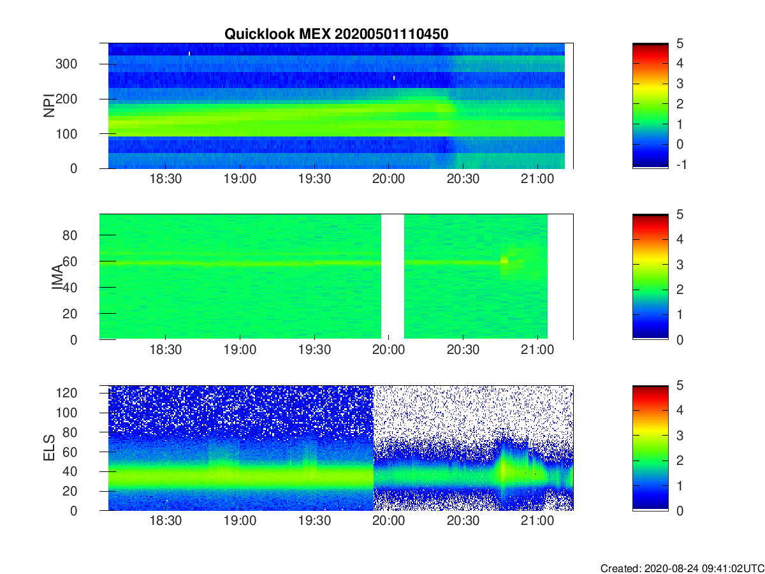The height and width of the screenshot is (574, 765).
Task: Click the 20:00 tick under IMA panel
Action: 389,350
